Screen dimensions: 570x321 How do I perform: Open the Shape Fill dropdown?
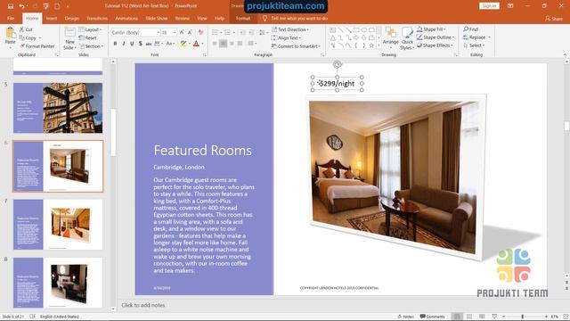431,29
